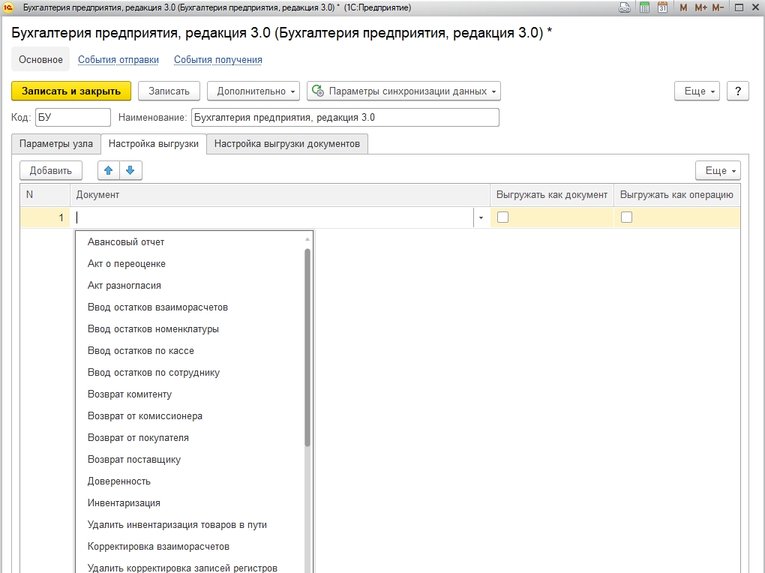Click the help question mark button

point(738,91)
